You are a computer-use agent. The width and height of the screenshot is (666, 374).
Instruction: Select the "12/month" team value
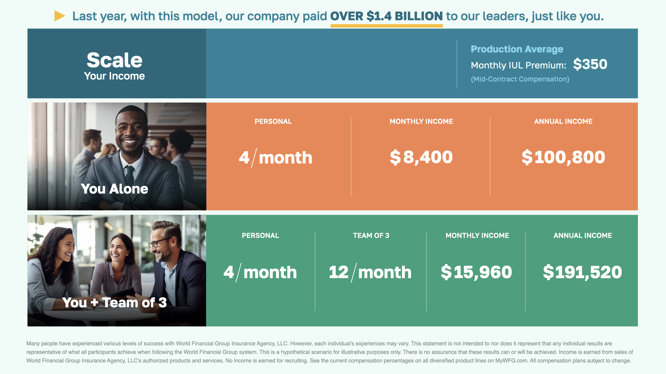coord(370,272)
